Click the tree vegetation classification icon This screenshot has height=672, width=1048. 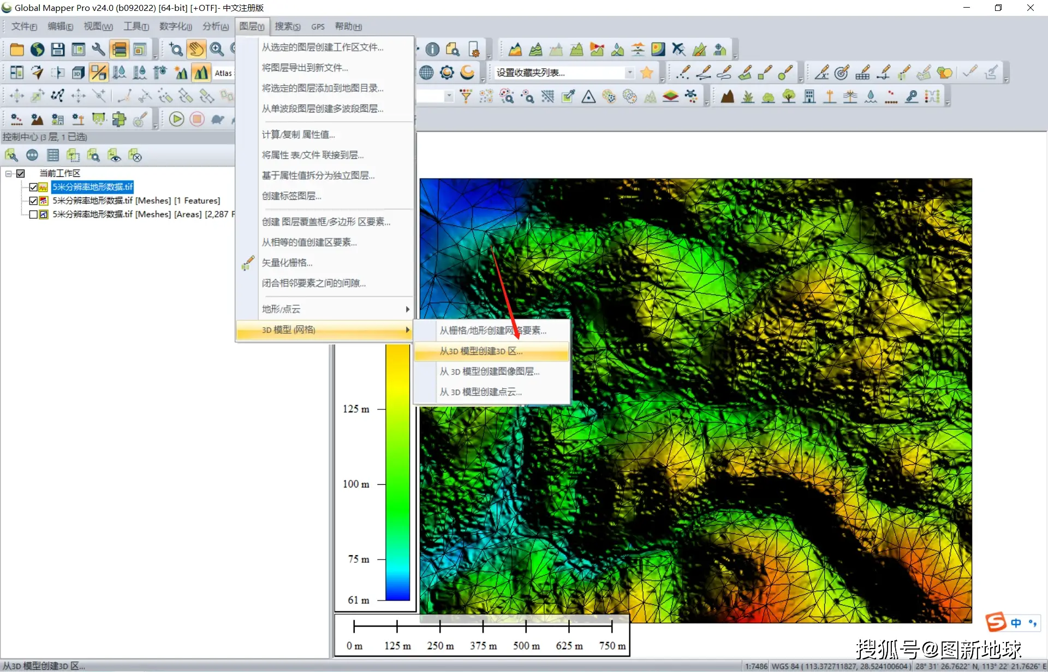click(789, 97)
